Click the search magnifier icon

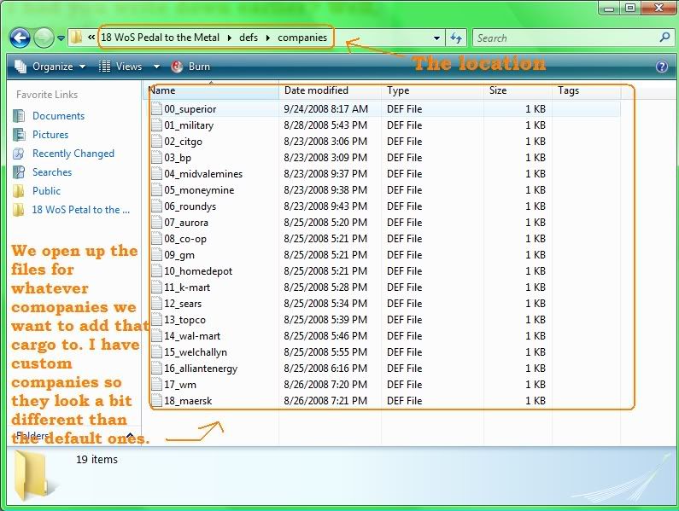click(x=664, y=38)
